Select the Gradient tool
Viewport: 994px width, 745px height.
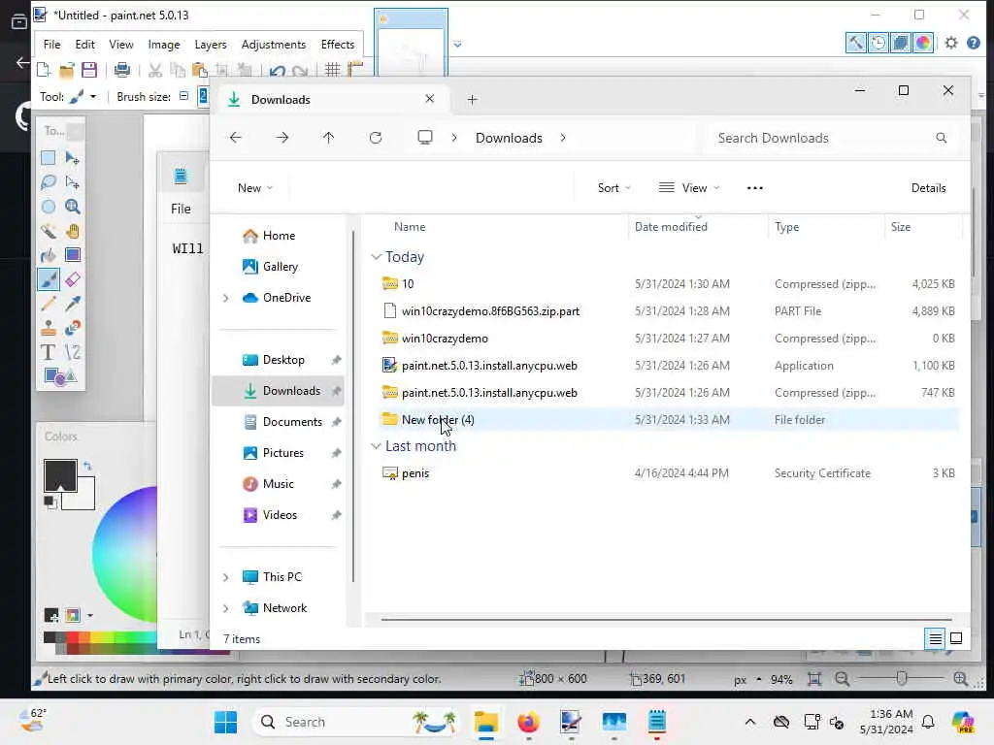point(72,255)
